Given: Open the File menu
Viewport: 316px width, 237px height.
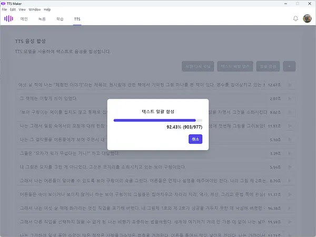Looking at the screenshot, I should point(4,9).
